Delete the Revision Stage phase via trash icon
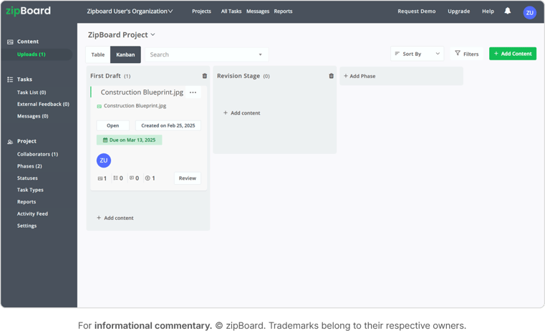 point(332,76)
